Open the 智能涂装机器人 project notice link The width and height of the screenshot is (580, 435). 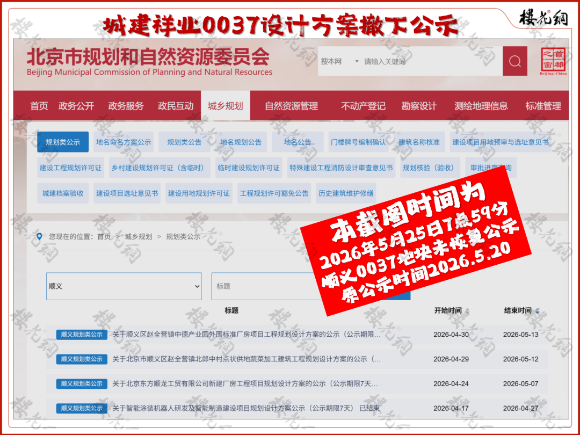point(245,408)
